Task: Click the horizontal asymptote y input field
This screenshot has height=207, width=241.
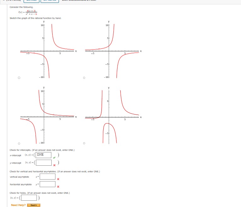Action: click(x=48, y=184)
